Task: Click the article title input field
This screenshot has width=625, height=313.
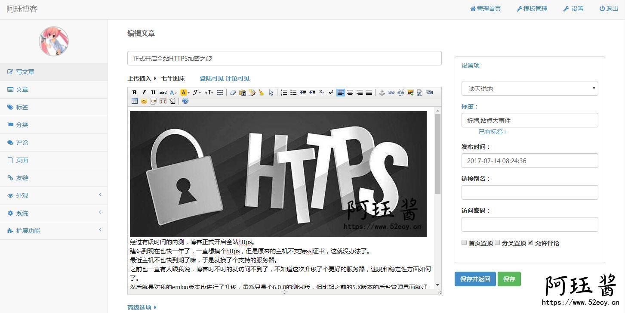Action: click(x=284, y=58)
